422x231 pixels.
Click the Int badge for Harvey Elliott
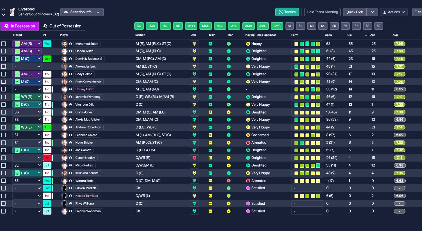tap(47, 89)
